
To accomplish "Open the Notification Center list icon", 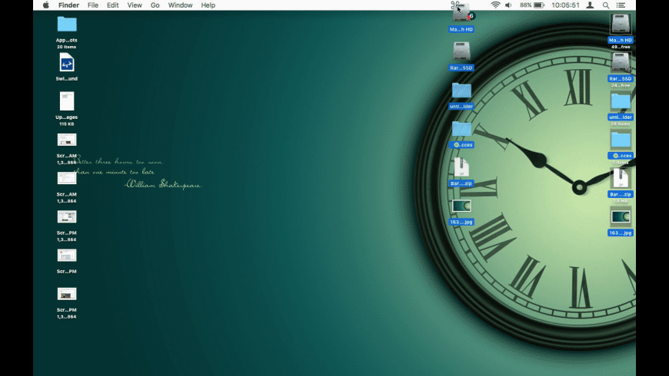I will [x=621, y=5].
